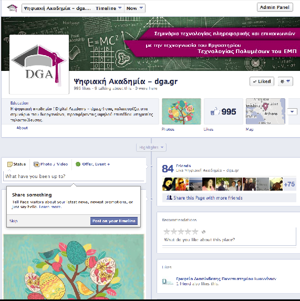Click the Ψηφιακή Ακαδημία page name selector
This screenshot has height=301, width=300.
[x=58, y=8]
